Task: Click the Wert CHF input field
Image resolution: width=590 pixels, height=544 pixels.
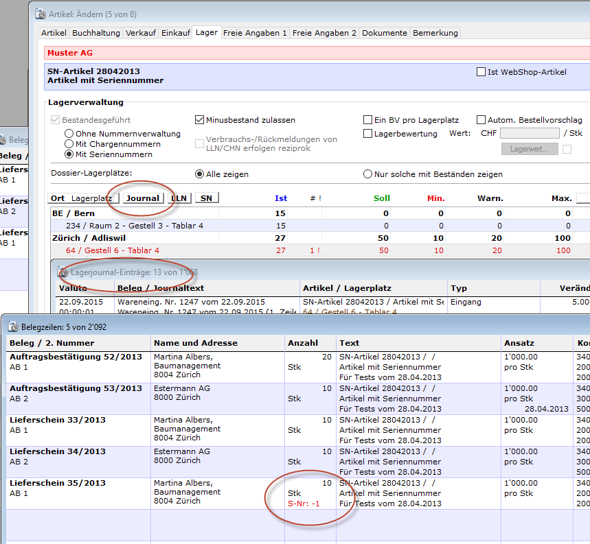Action: tap(529, 134)
